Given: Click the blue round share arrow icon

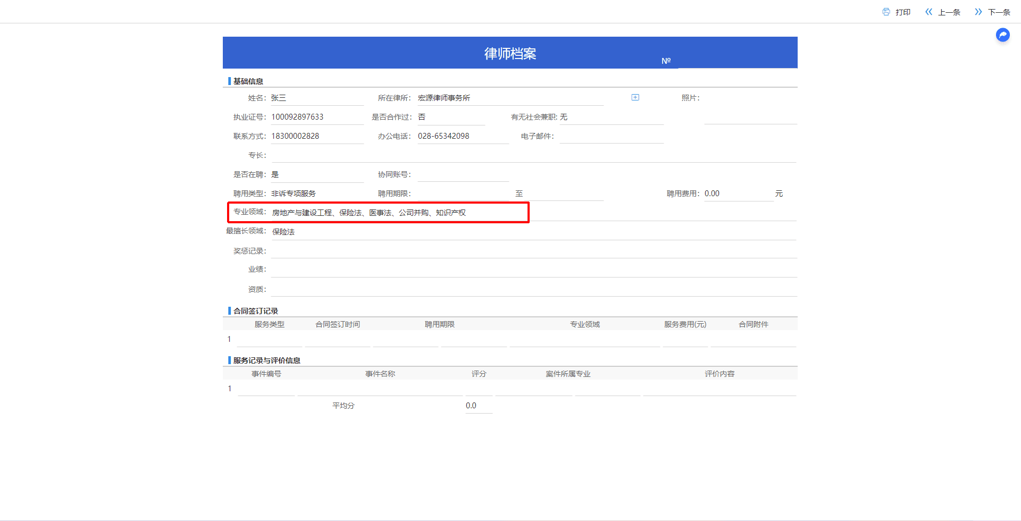Looking at the screenshot, I should tap(1003, 35).
